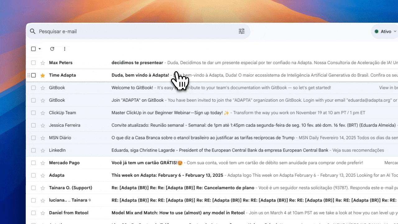Star the LinkedIn email
Image resolution: width=398 pixels, height=224 pixels.
43,151
